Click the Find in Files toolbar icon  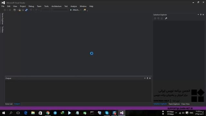tap(85, 10)
